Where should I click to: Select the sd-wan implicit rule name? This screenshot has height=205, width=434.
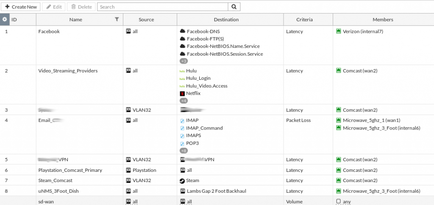tap(46, 202)
